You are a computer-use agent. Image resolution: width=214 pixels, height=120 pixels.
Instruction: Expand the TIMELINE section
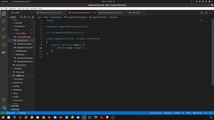(x=15, y=109)
